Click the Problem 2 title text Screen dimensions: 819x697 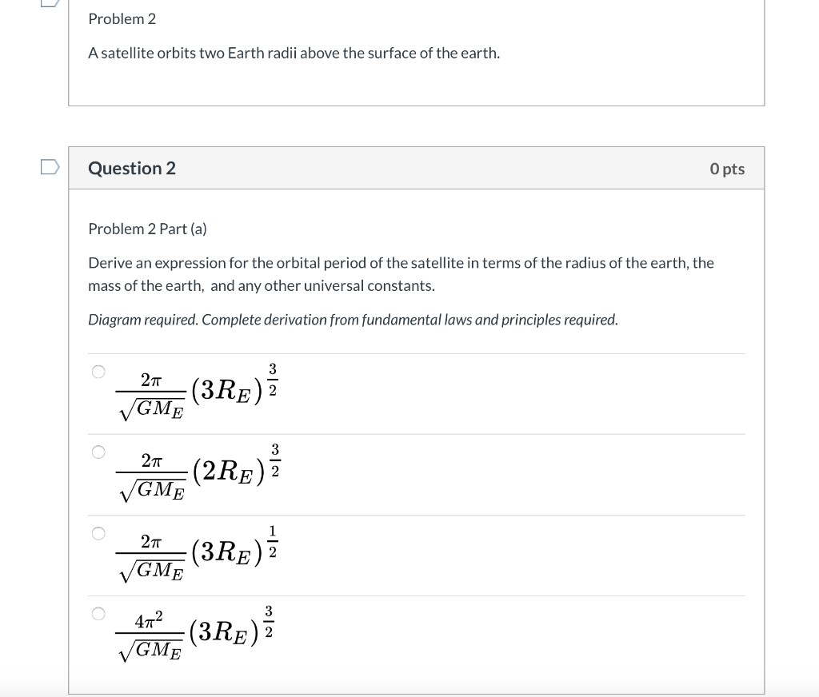[x=122, y=18]
